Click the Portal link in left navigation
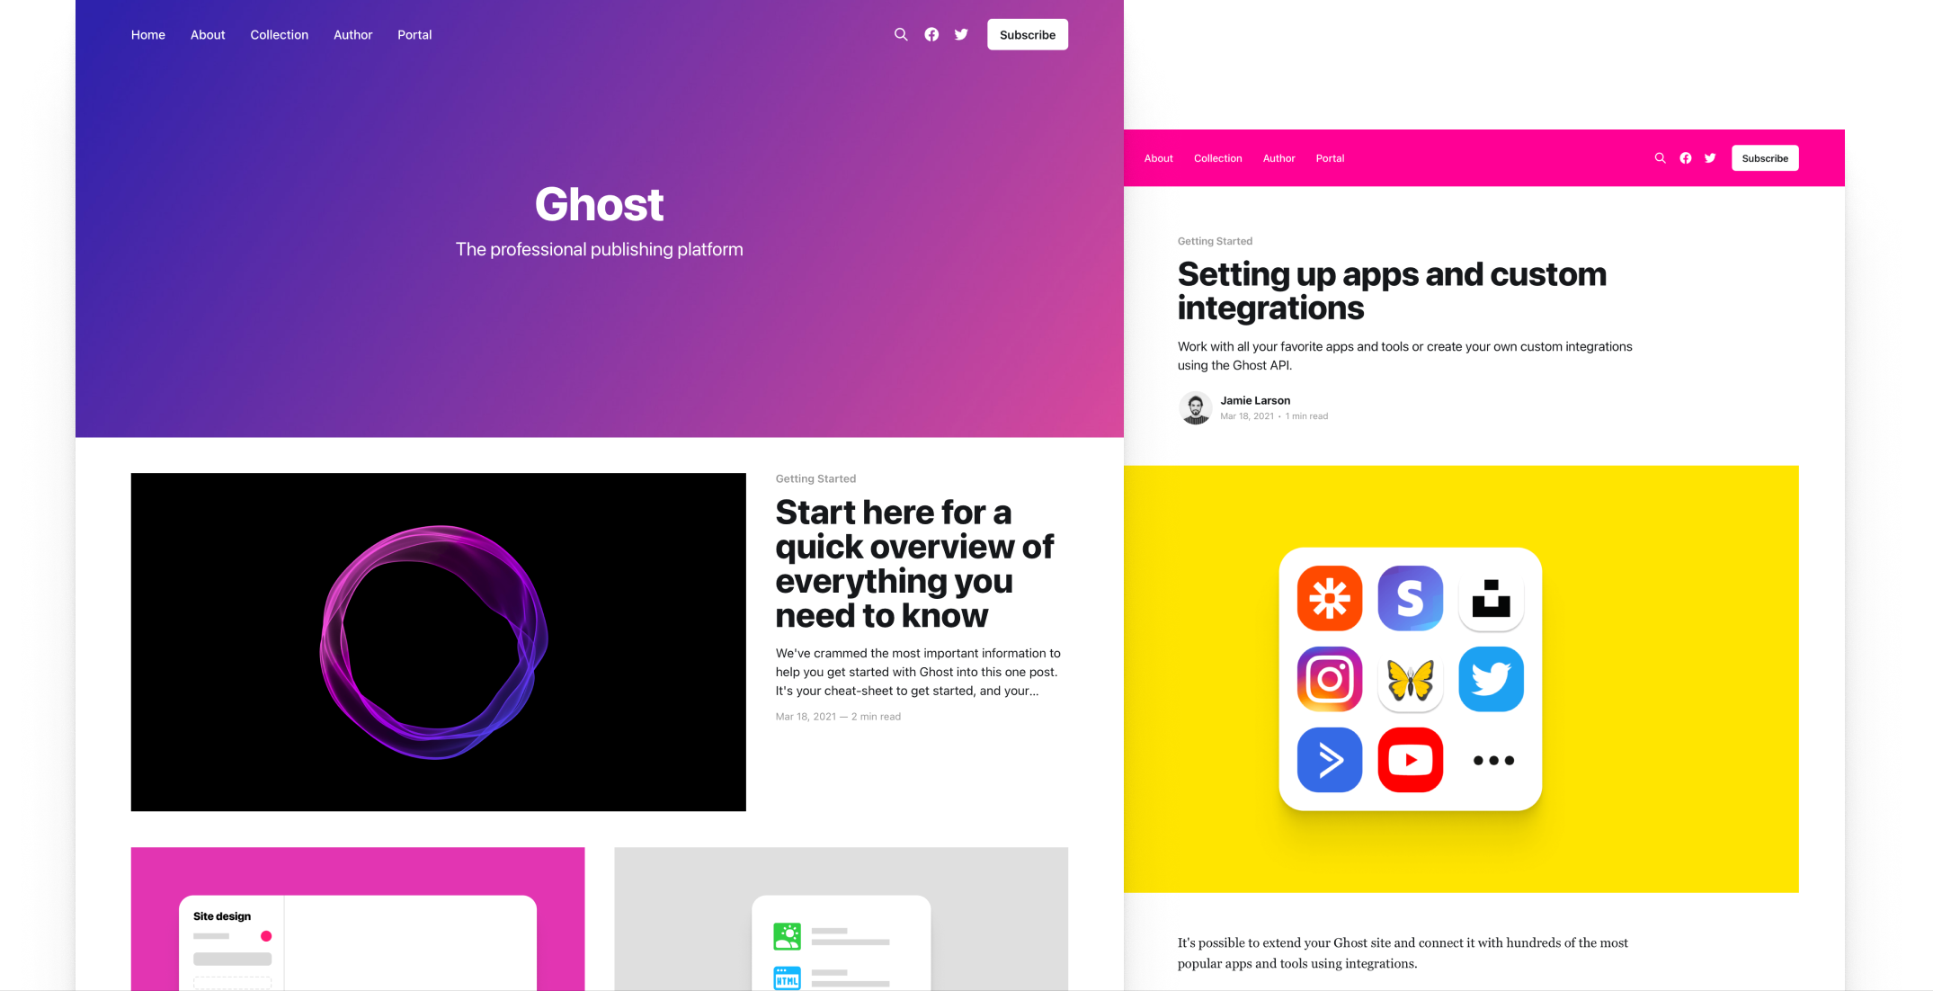 point(414,34)
